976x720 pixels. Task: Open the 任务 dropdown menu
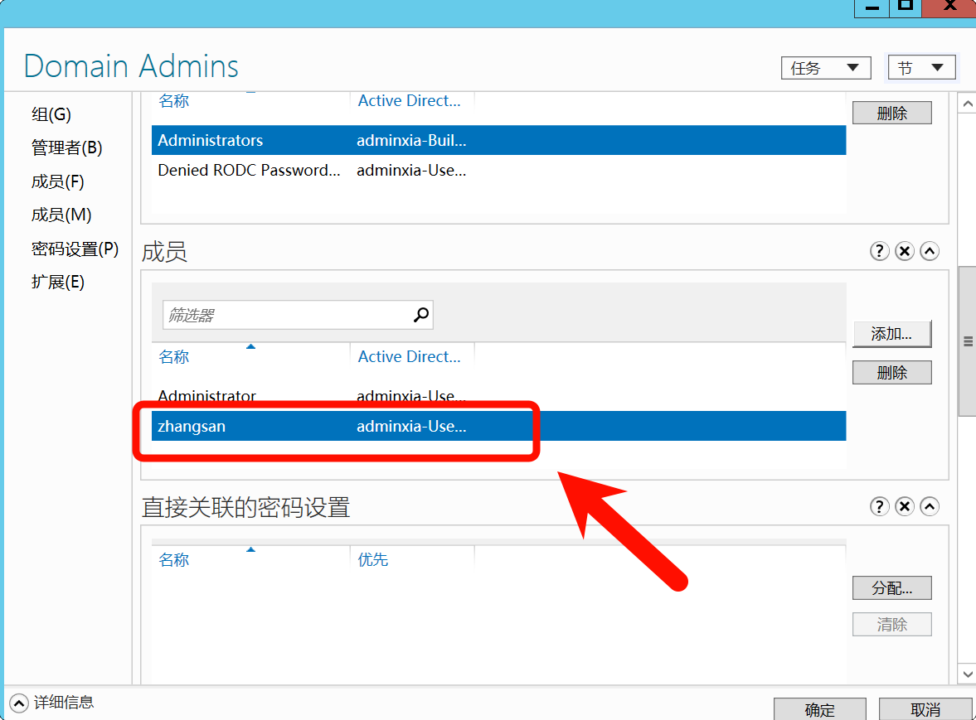point(826,68)
